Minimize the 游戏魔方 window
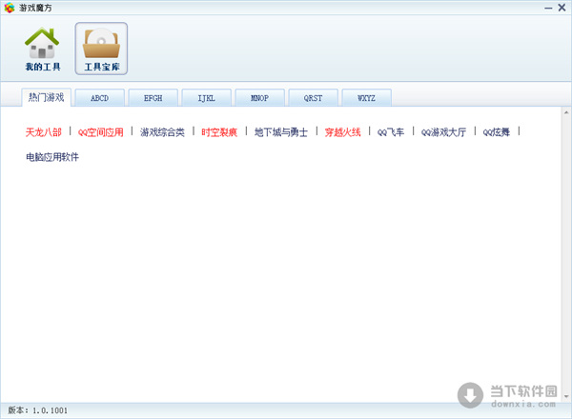Viewport: 572px width, 419px height. 548,8
